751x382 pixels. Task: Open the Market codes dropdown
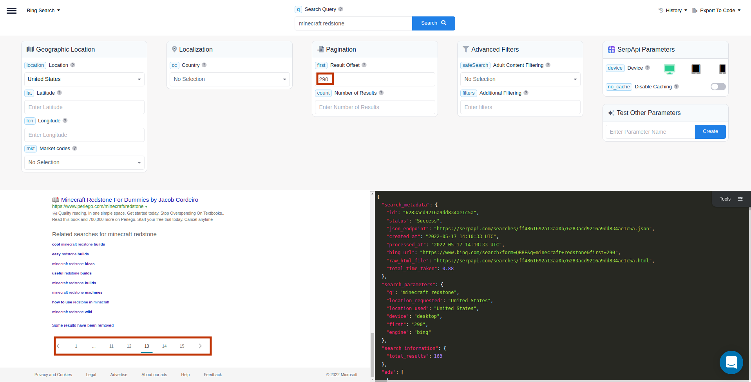(84, 162)
